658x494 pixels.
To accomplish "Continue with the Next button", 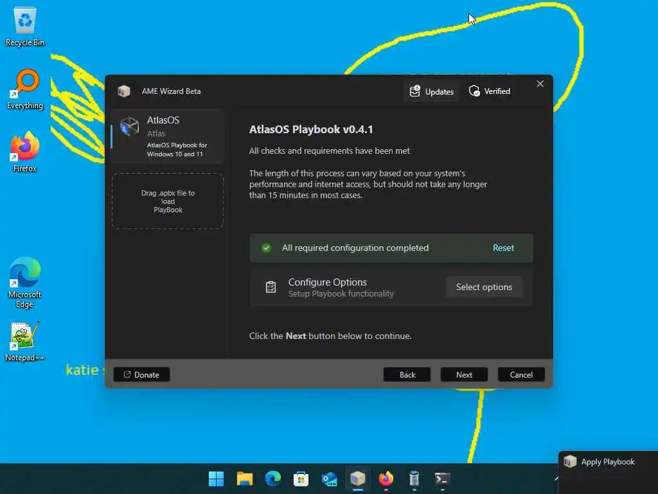I will (x=464, y=375).
